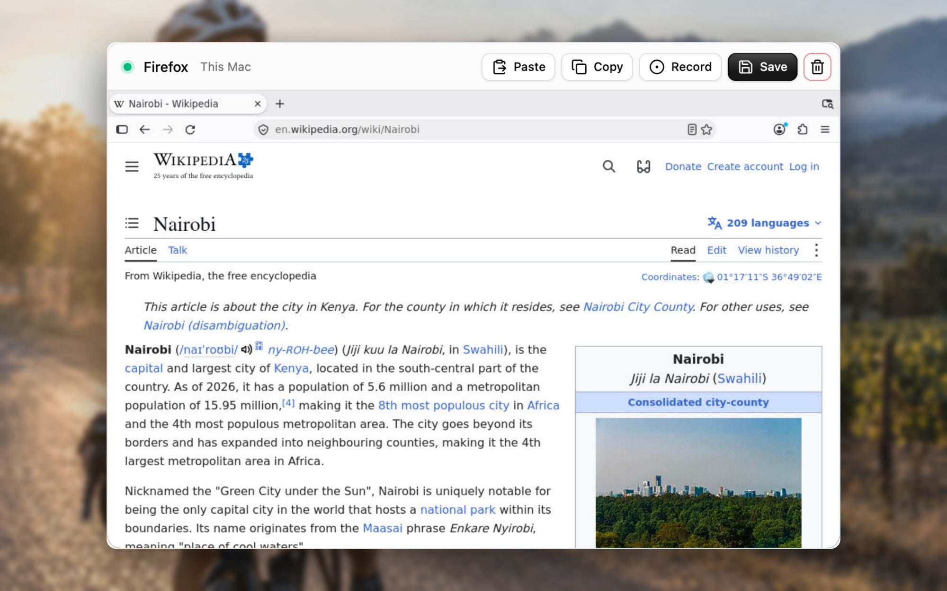Click the coordinates globe icon

click(x=708, y=277)
